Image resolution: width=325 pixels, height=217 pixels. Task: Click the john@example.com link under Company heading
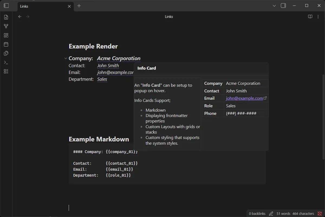115,72
